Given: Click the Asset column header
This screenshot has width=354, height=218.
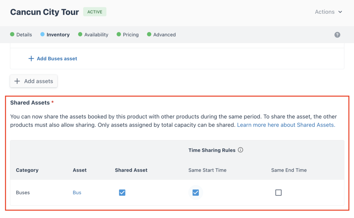Looking at the screenshot, I should 80,170.
